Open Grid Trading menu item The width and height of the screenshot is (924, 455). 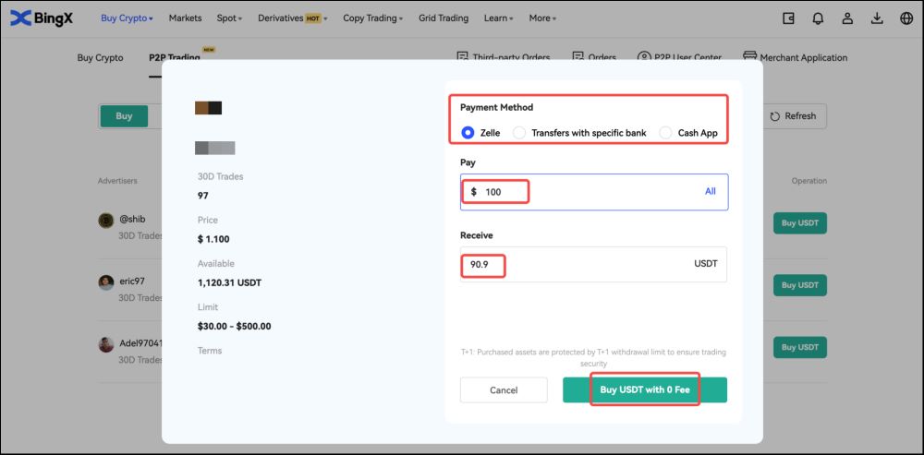pyautogui.click(x=443, y=18)
